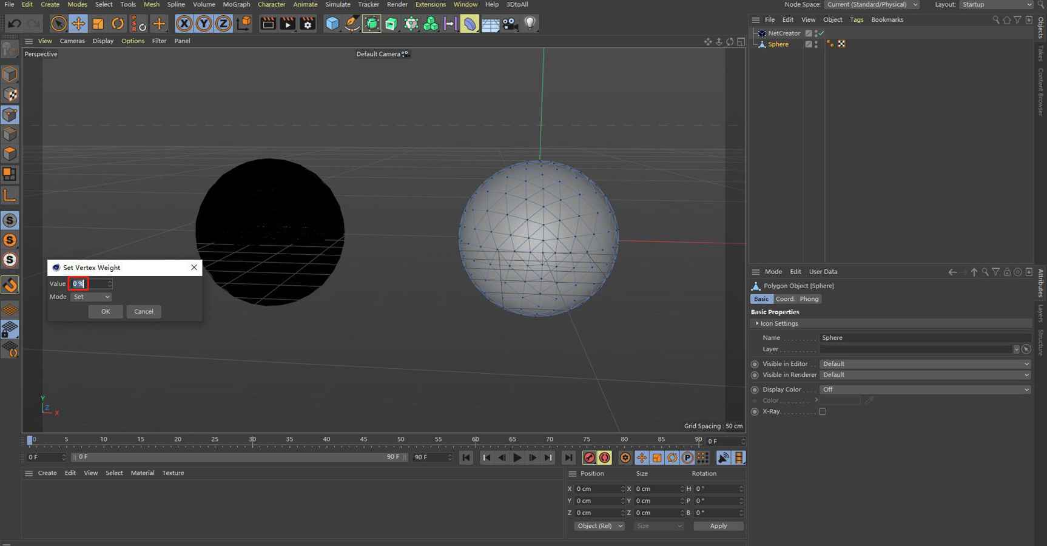Open the Mesh menu
Screen dimensions: 1047x546
pos(151,4)
